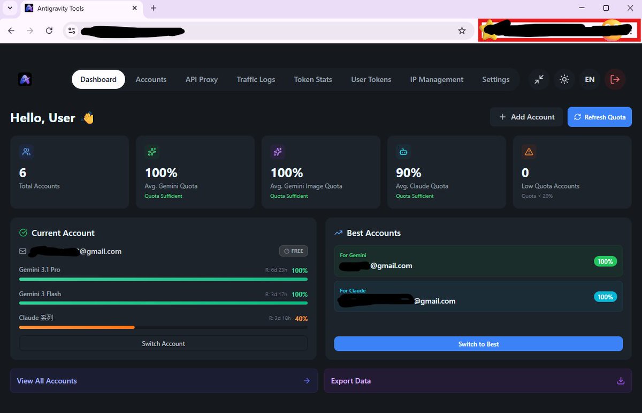642x413 pixels.
Task: Open the API Proxy tab
Action: point(202,79)
